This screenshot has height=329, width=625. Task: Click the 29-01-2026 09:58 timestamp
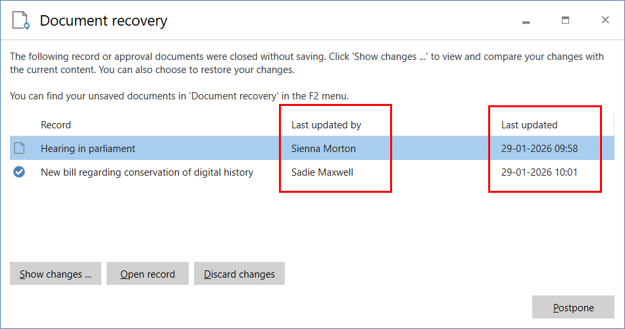click(539, 148)
